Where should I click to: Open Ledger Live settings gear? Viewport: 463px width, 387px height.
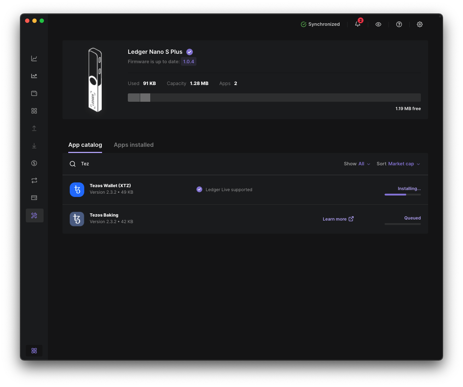tap(419, 24)
